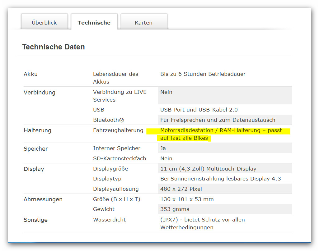This screenshot has height=251, width=319.
Task: Click the '130 x 101 x 53 mm' value
Action: point(187,199)
